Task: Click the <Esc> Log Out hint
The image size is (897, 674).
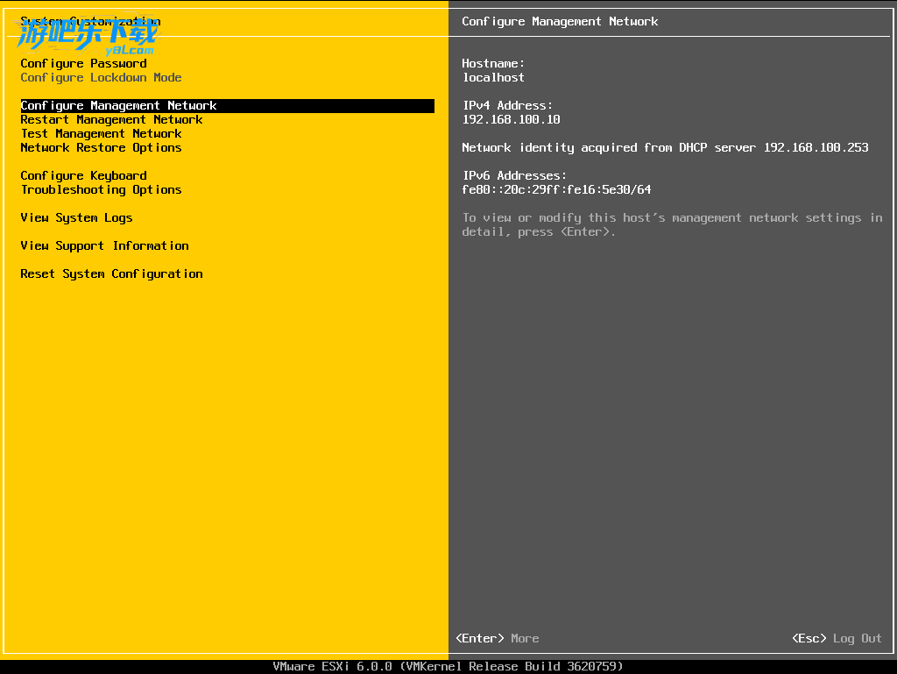Action: pos(837,638)
